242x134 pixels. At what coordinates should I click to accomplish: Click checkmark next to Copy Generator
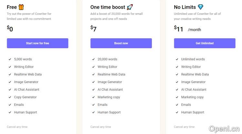point(10,97)
